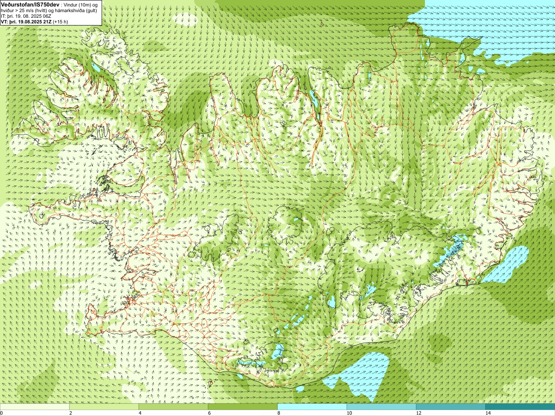Select the teal 12–14 legend swatch
The image size is (555, 416).
pos(451,407)
